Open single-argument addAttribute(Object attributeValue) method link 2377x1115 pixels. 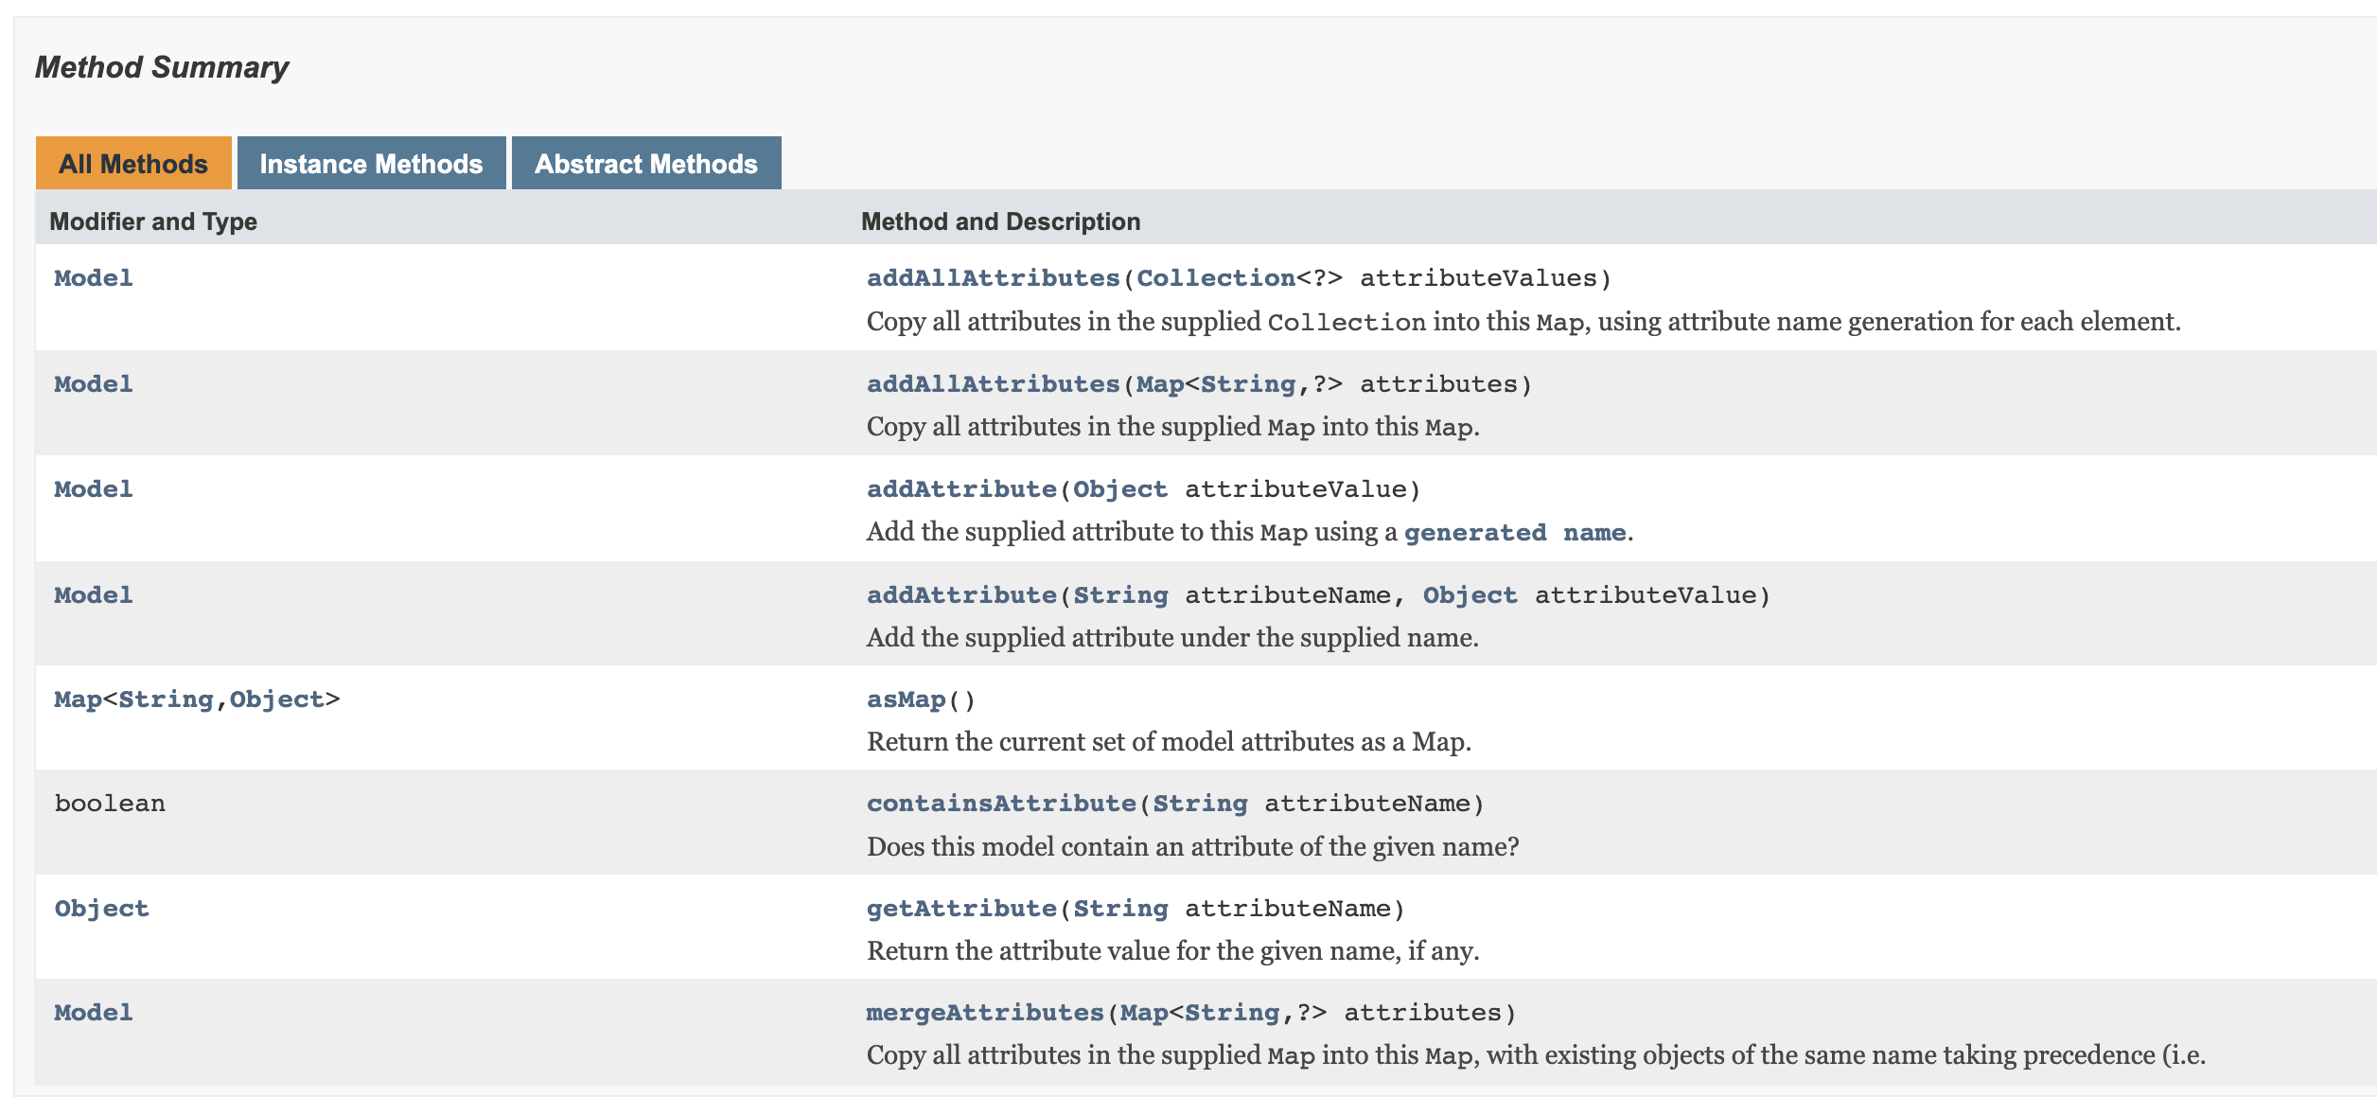(x=961, y=489)
